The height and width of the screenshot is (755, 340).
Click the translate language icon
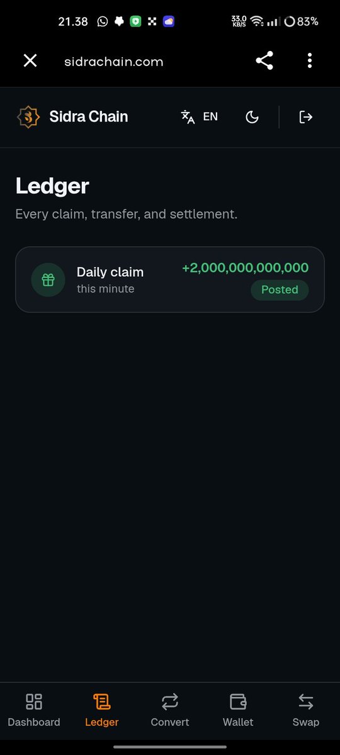188,117
